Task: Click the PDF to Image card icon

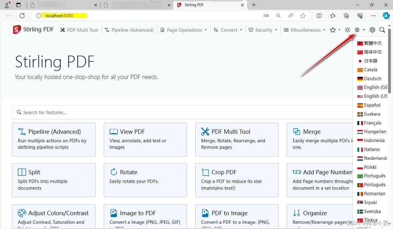Action: pos(205,213)
